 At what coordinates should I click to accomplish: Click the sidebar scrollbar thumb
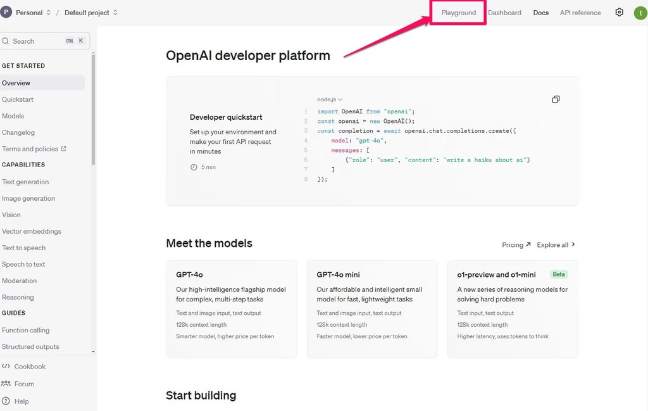click(x=93, y=110)
